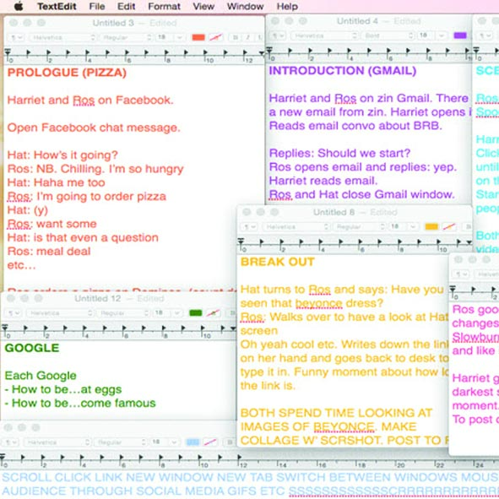
Task: Open paragraph styles menu in Untitled 8
Action: coord(249,226)
